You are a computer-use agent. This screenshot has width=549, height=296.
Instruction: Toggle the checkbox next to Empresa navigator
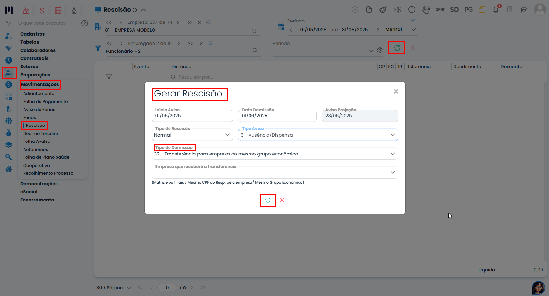pyautogui.click(x=209, y=22)
